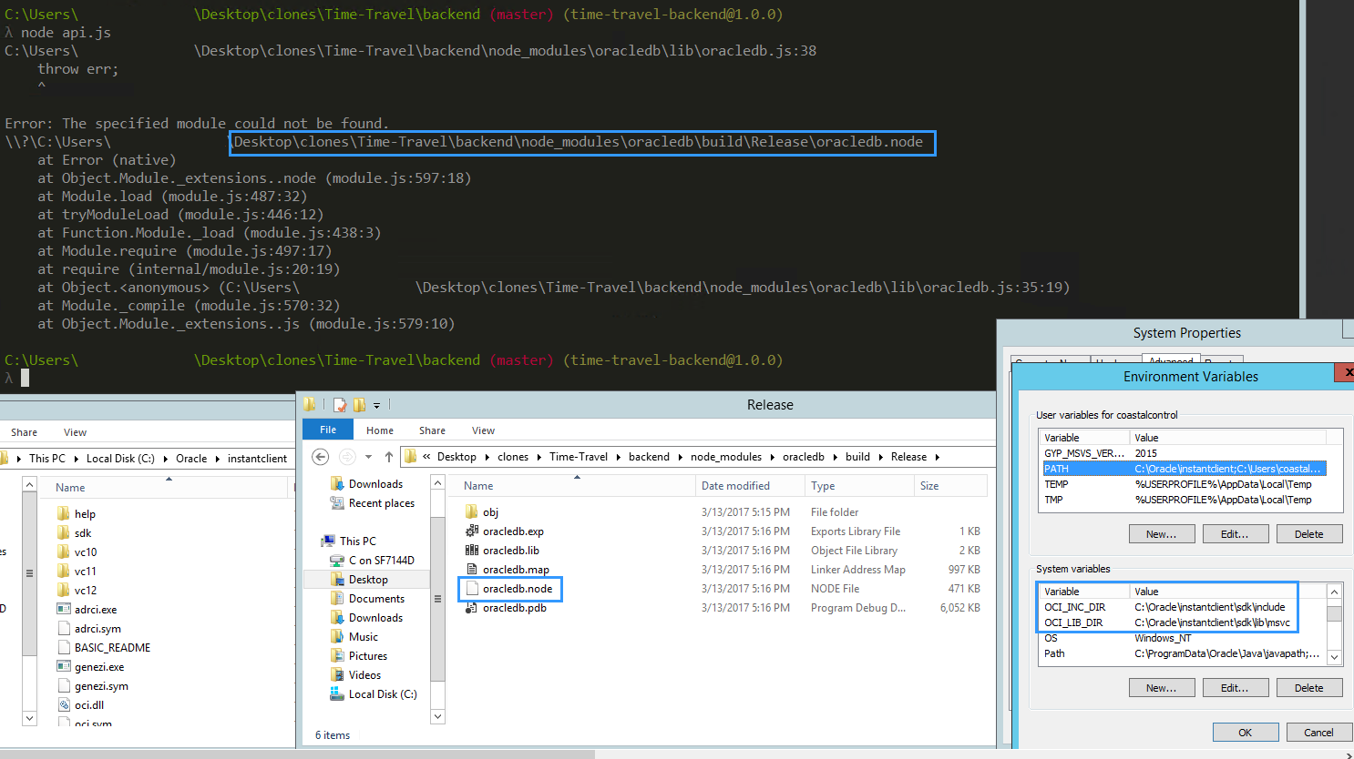
Task: Open recent locations dropdown in Release window
Action: click(368, 457)
